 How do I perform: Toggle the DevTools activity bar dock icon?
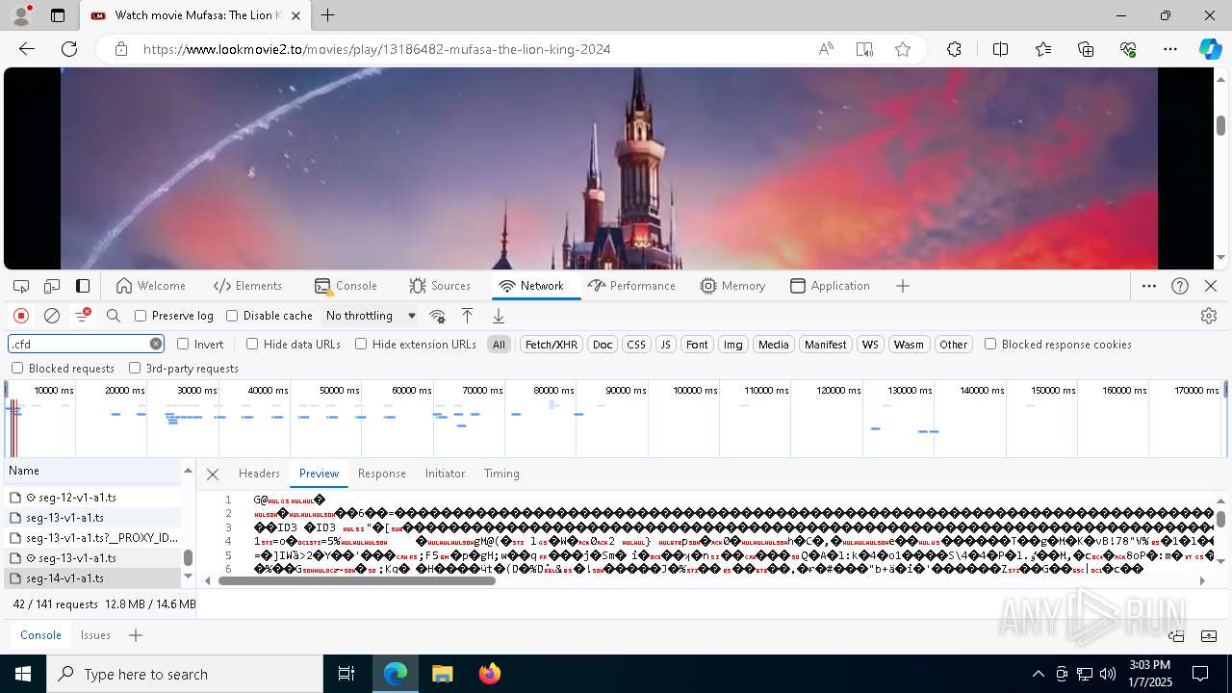pos(83,286)
